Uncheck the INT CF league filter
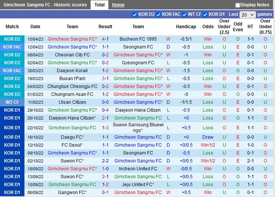The width and height of the screenshot is (275, 197). pos(184,14)
